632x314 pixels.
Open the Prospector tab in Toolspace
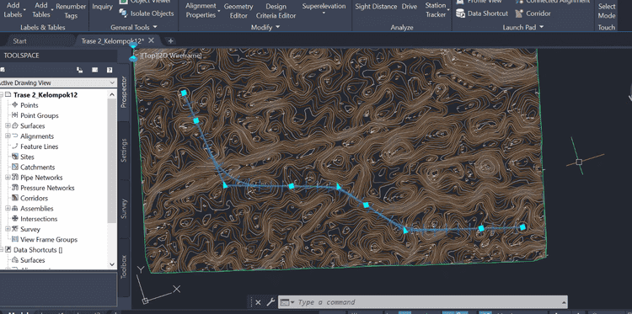click(124, 92)
